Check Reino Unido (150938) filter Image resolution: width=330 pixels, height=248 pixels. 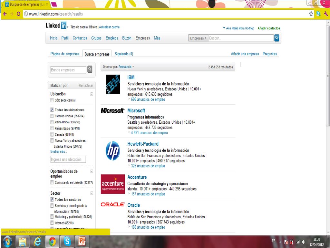(52, 122)
